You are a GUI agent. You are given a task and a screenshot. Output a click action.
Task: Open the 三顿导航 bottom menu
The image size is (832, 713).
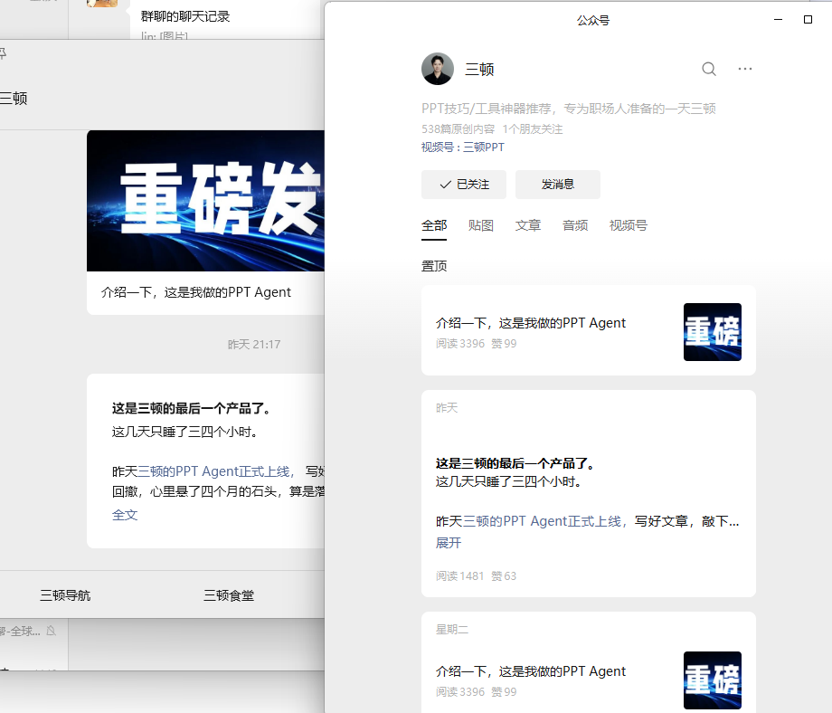coord(65,595)
